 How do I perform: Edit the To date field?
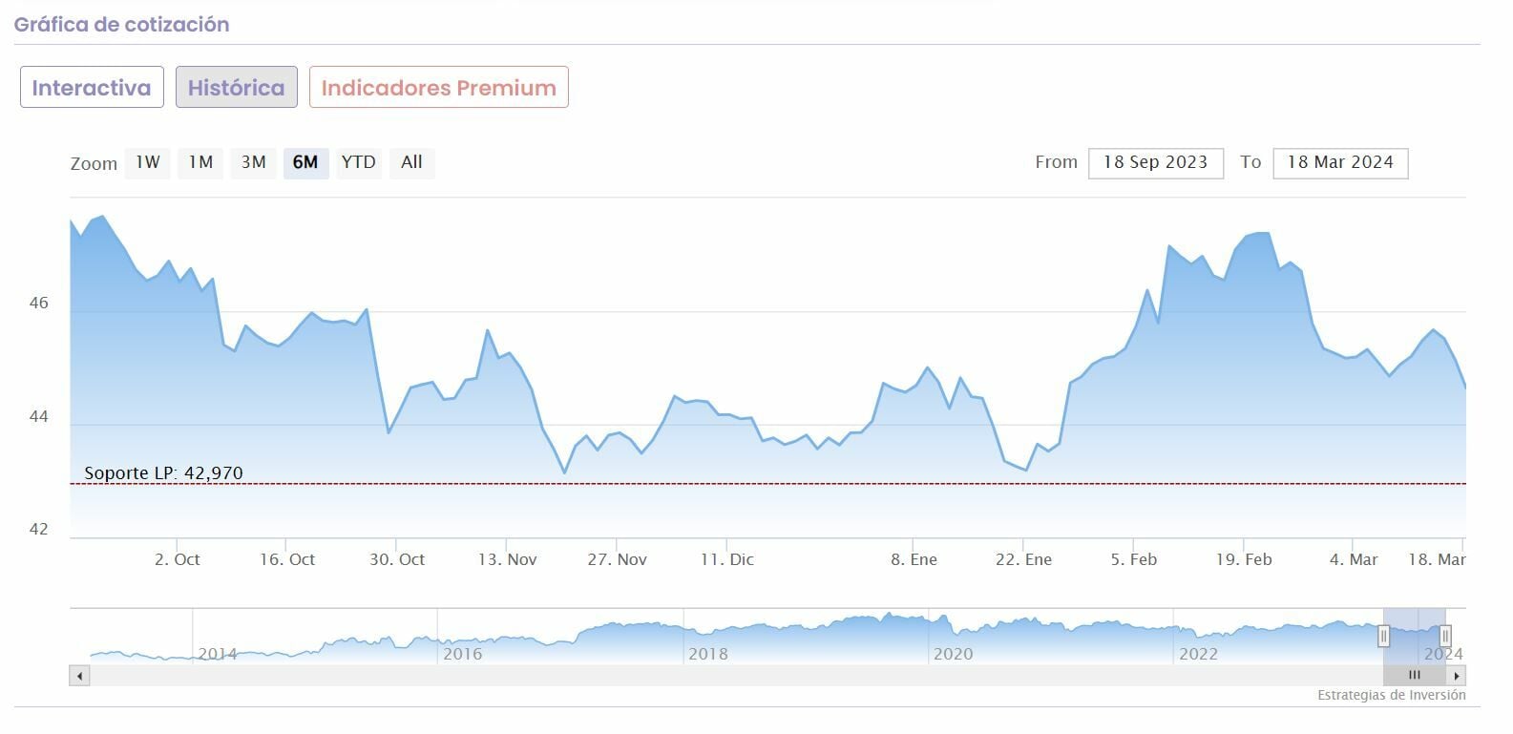[1339, 162]
